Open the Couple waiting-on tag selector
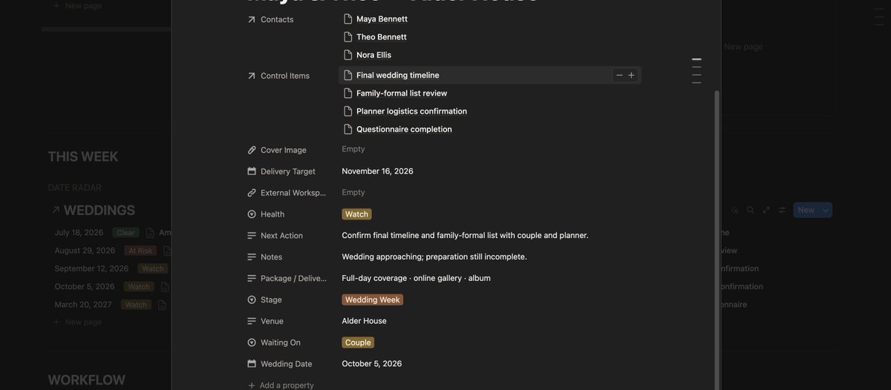 (x=358, y=343)
